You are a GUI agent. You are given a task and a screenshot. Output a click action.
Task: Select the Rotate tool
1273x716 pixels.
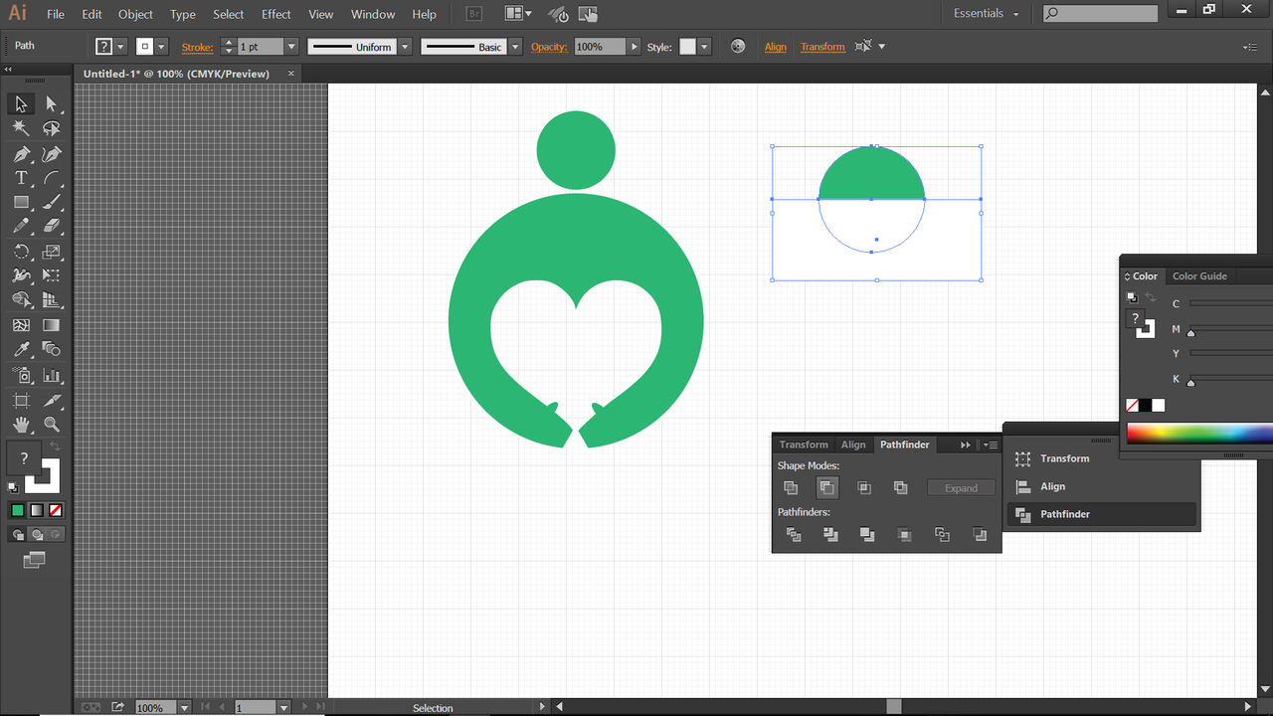21,252
